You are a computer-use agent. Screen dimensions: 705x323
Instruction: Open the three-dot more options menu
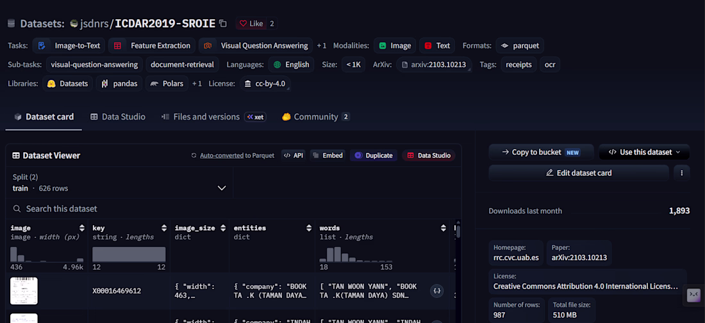tap(682, 173)
